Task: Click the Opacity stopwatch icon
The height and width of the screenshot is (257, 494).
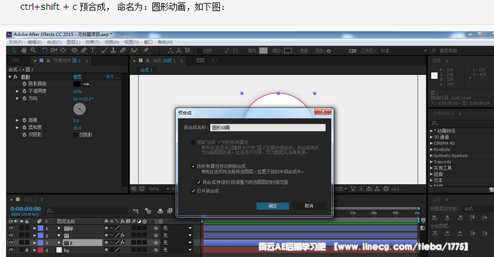Action: [24, 91]
